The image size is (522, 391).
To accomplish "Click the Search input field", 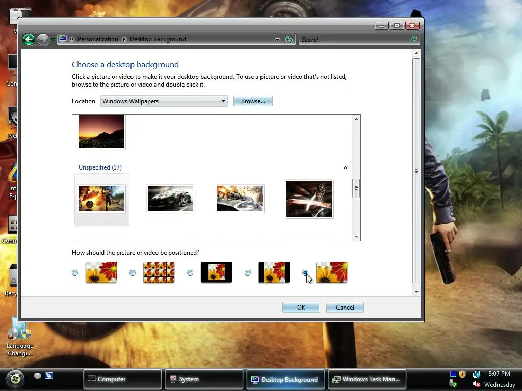I will tap(354, 39).
